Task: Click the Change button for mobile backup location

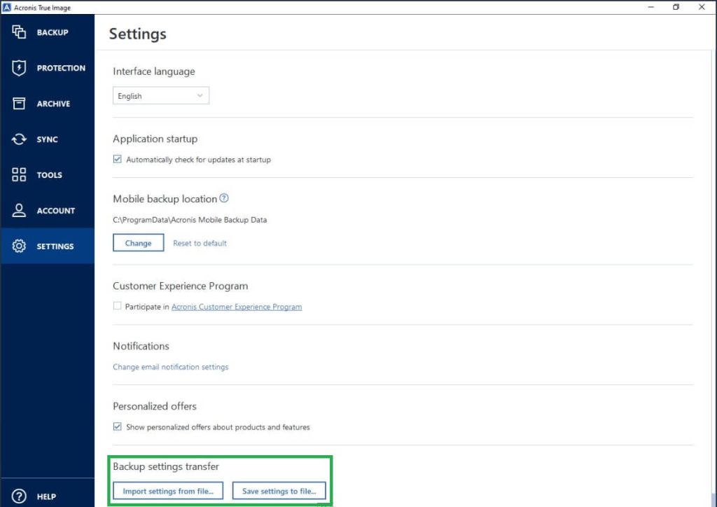Action: click(x=138, y=242)
